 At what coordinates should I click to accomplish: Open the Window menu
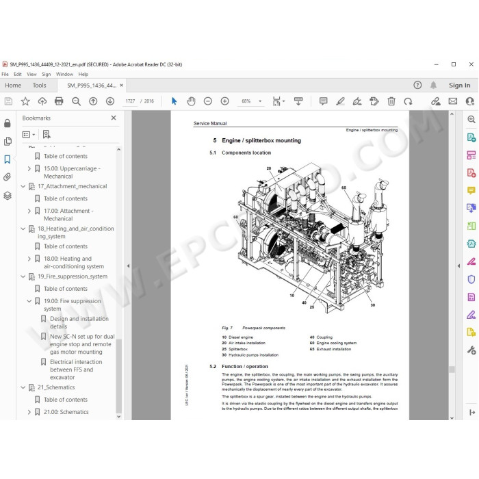(64, 74)
